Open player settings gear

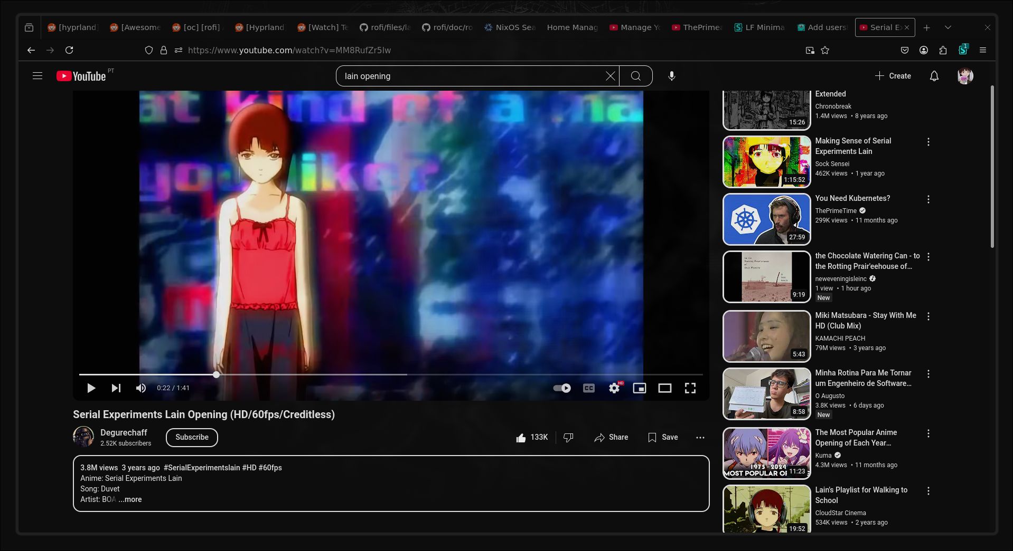[x=614, y=388]
